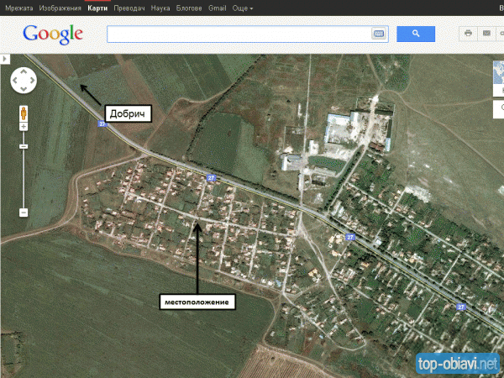Open the Блогове link
The height and width of the screenshot is (378, 504).
[x=189, y=8]
